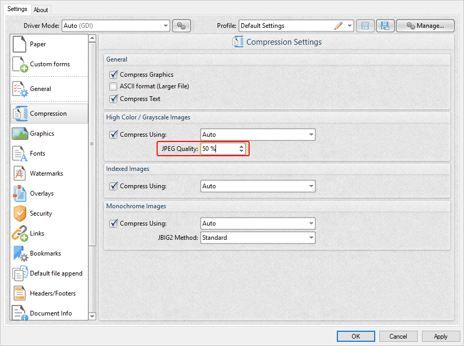Open the Document Info icon
464x346 pixels.
point(20,313)
